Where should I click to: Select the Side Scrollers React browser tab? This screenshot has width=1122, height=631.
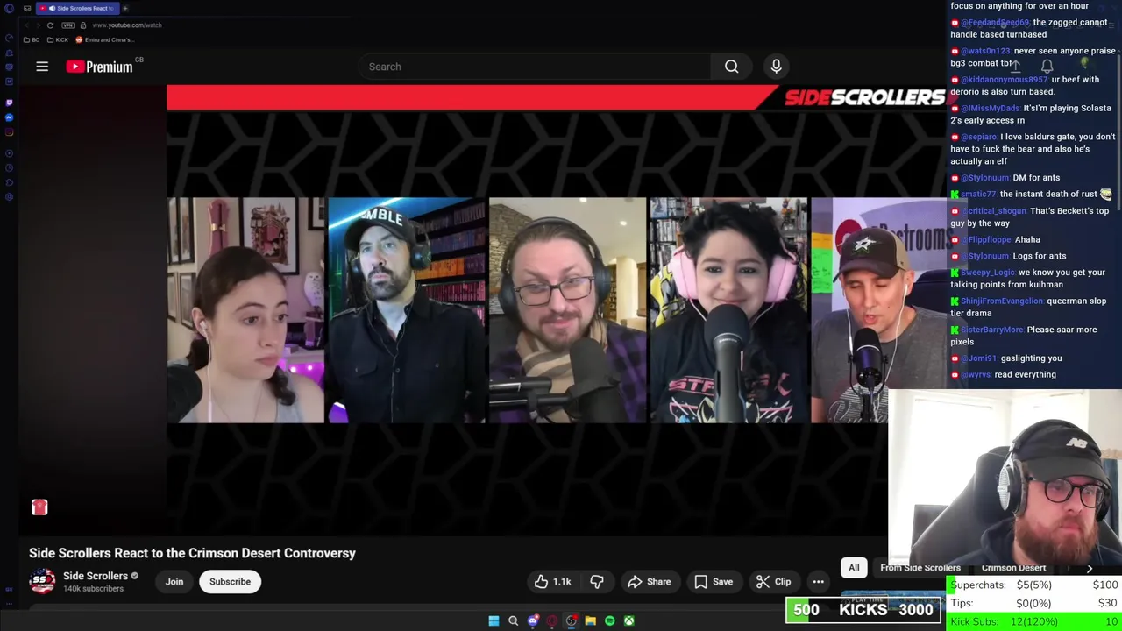click(x=77, y=8)
